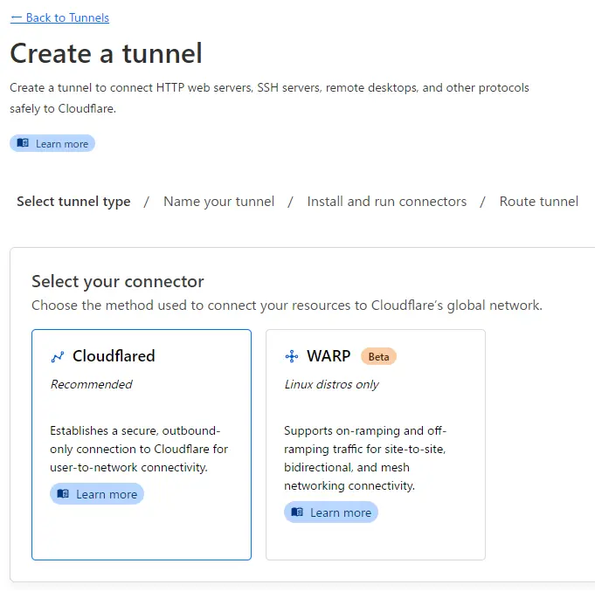Open the 'Install and run connectors' step
Viewport: 595px width, 591px height.
pyautogui.click(x=387, y=202)
